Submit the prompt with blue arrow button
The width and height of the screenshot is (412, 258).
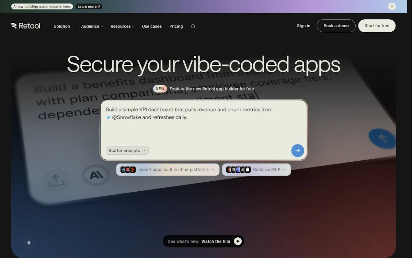tap(298, 151)
